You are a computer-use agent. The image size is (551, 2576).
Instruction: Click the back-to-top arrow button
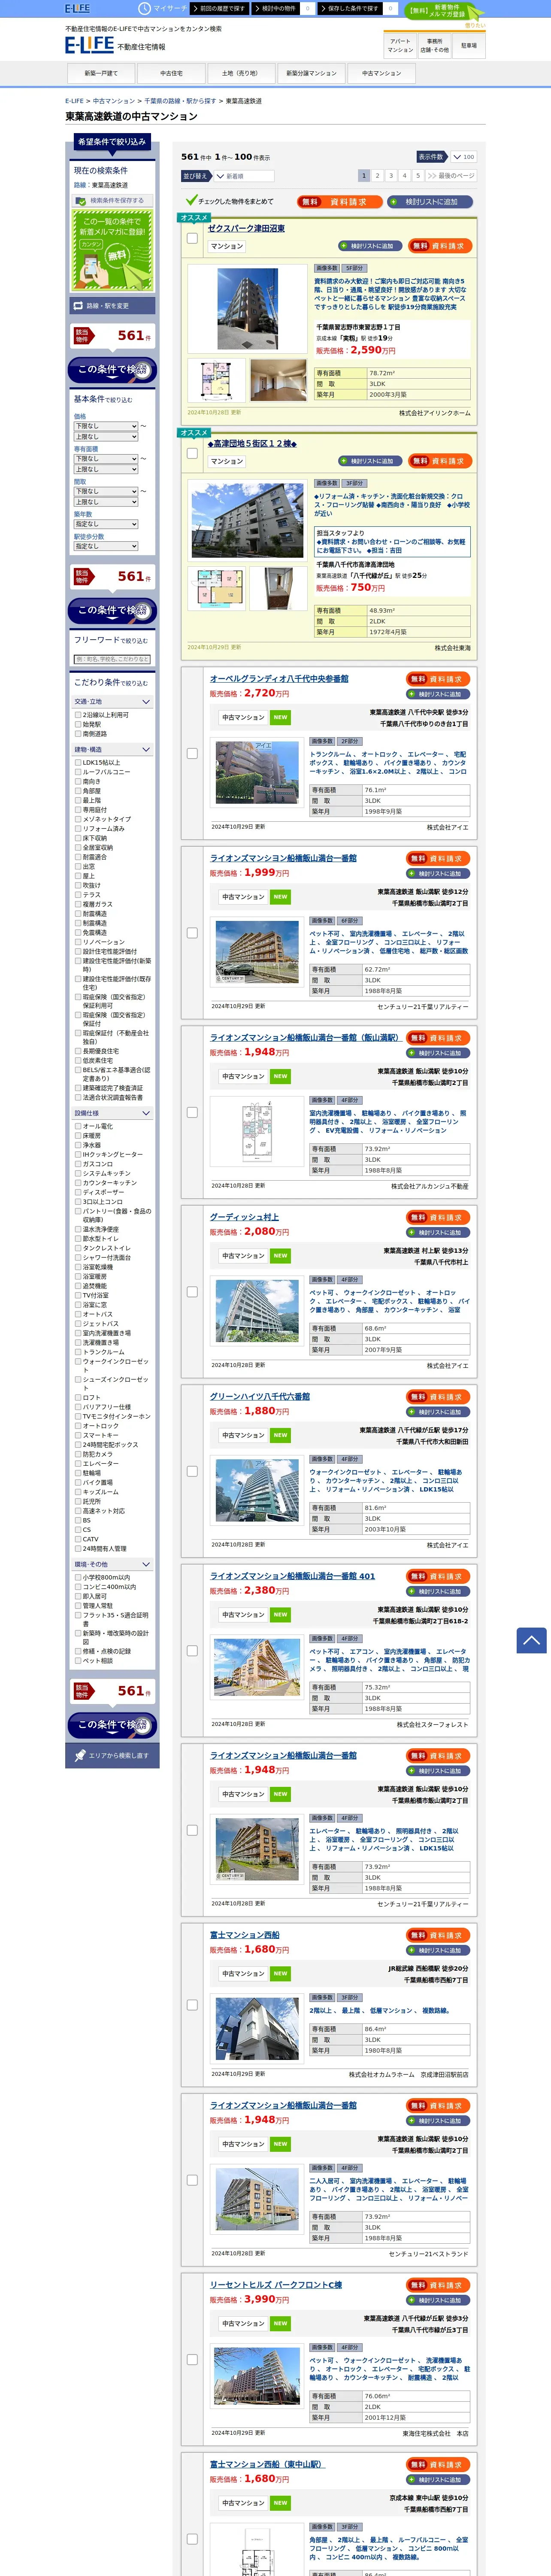[x=531, y=1640]
